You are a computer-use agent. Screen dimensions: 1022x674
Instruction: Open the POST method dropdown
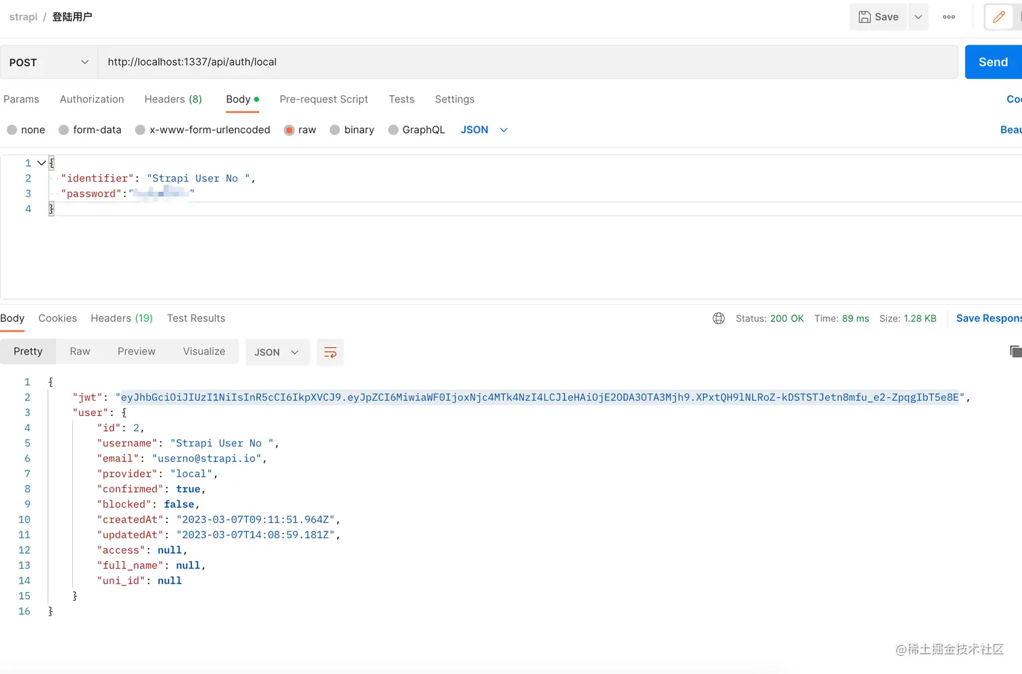click(x=49, y=62)
